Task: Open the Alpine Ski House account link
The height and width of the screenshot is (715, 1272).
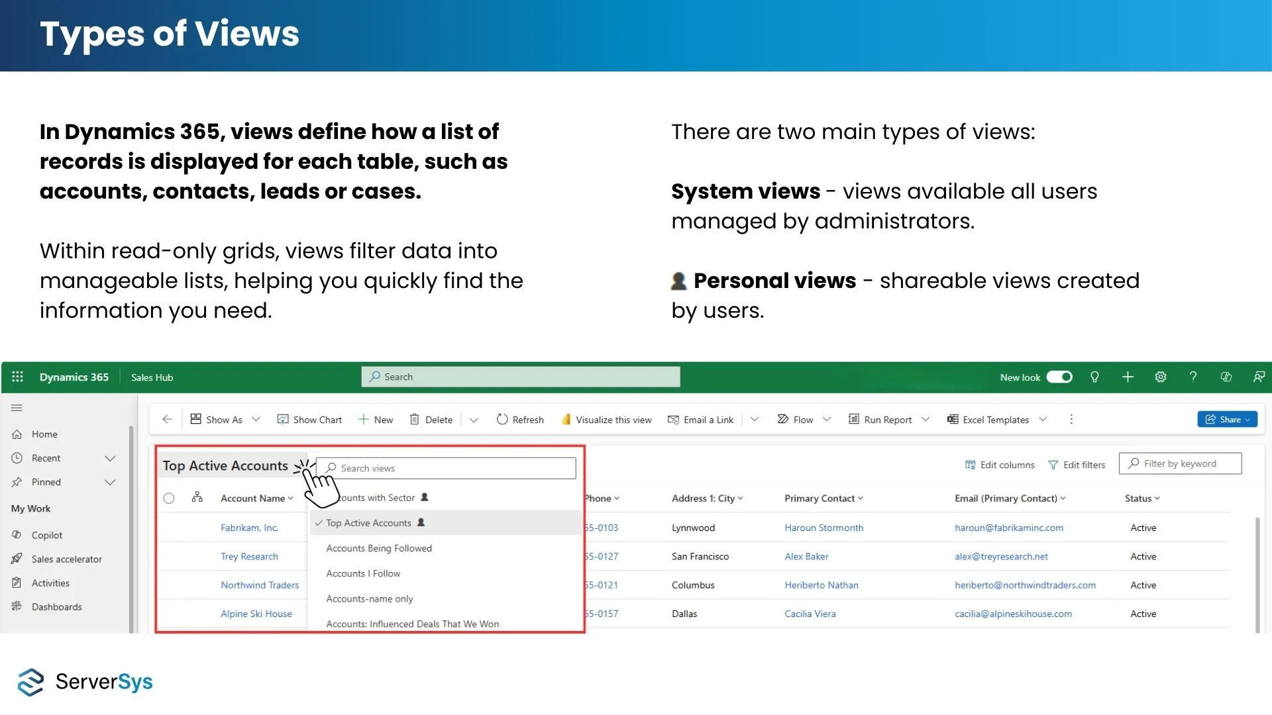Action: tap(256, 614)
